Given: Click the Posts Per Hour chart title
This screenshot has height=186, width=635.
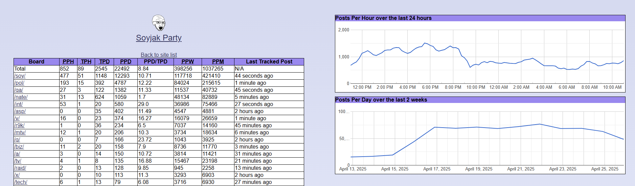Looking at the screenshot, I should (x=383, y=18).
